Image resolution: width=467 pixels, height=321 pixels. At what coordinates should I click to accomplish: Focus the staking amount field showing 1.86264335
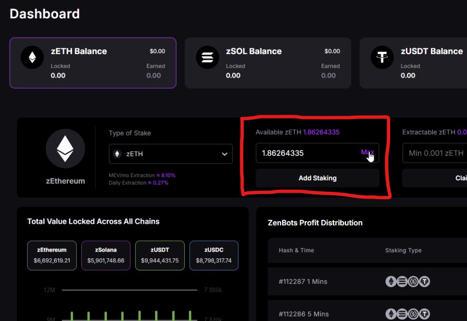click(x=317, y=153)
